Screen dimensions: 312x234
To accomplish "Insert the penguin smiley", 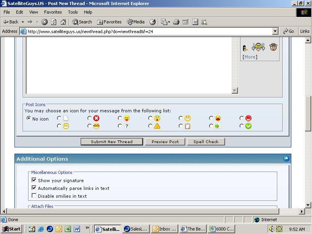I will click(x=245, y=48).
